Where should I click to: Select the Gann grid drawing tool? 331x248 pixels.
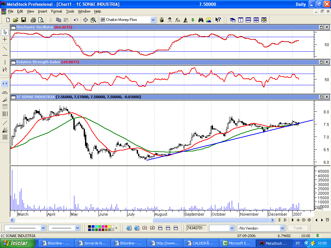point(5,137)
